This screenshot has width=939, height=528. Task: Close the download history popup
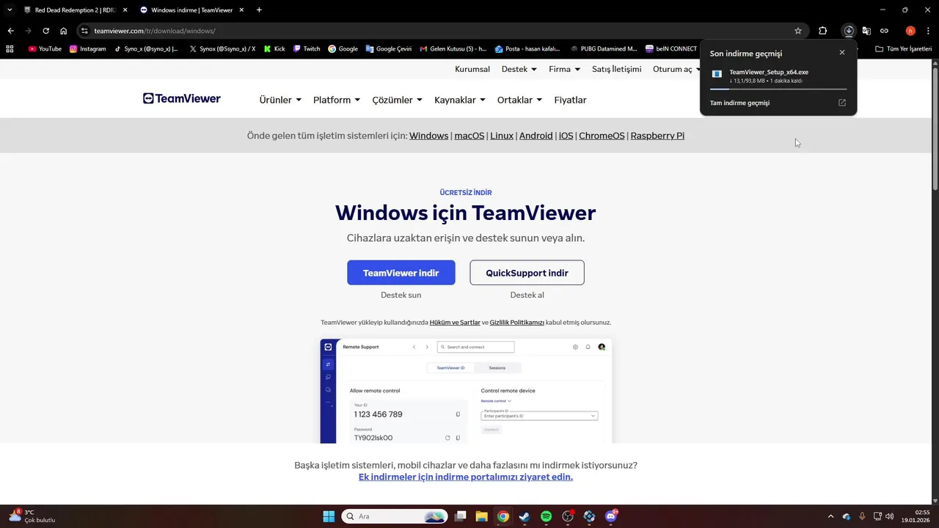point(842,53)
